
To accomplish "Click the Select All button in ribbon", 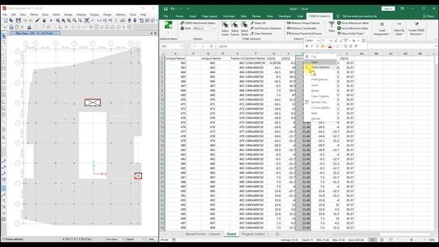I will pos(258,23).
